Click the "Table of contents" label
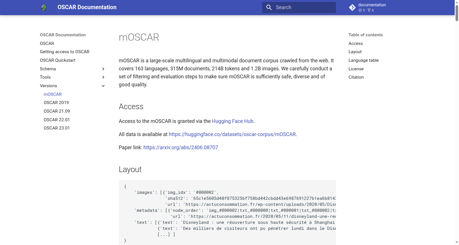The height and width of the screenshot is (245, 459). point(366,35)
